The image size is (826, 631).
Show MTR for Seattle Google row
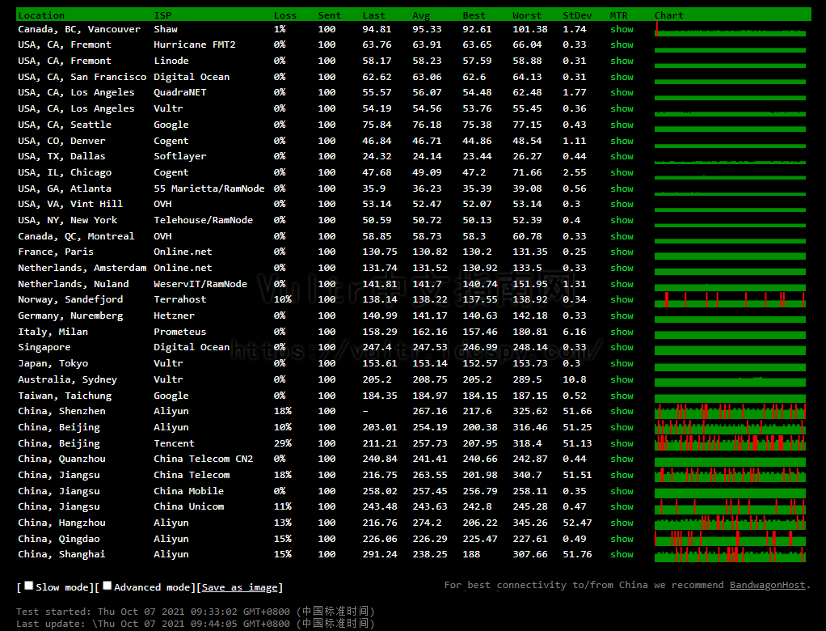coord(622,125)
